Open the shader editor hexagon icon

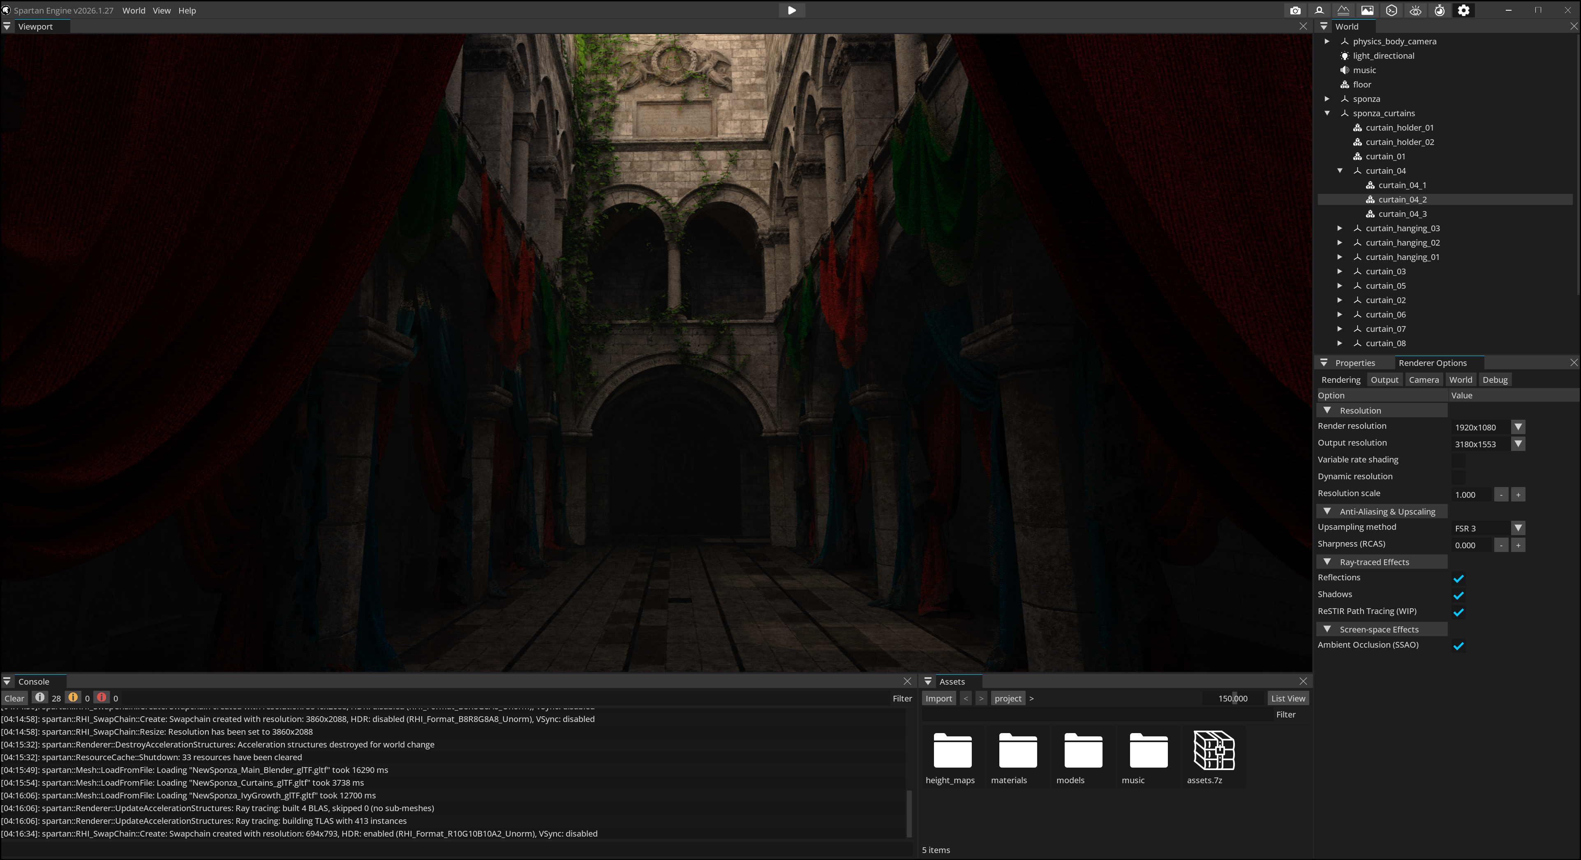tap(1391, 10)
